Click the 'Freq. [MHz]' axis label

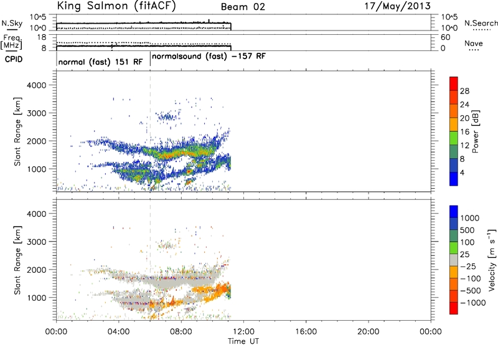(x=11, y=42)
